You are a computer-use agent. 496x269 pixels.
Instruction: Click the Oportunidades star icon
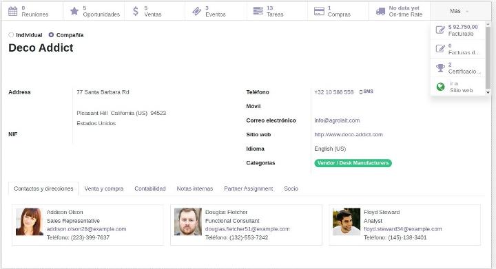point(74,11)
